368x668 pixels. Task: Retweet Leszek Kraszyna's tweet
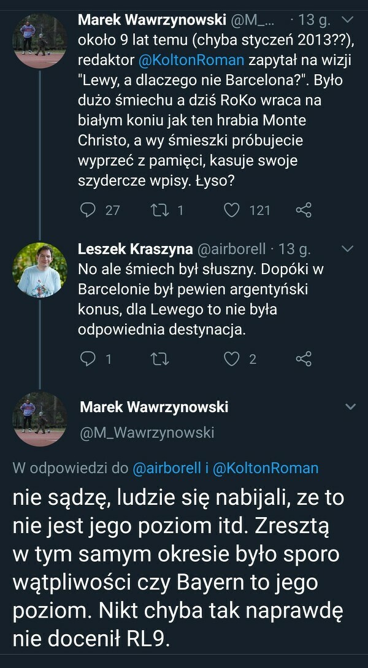point(161,359)
